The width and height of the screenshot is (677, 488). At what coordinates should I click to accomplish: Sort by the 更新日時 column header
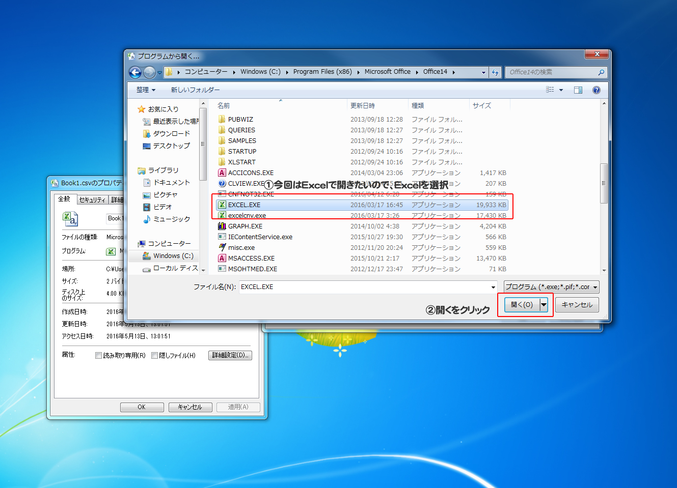click(363, 105)
